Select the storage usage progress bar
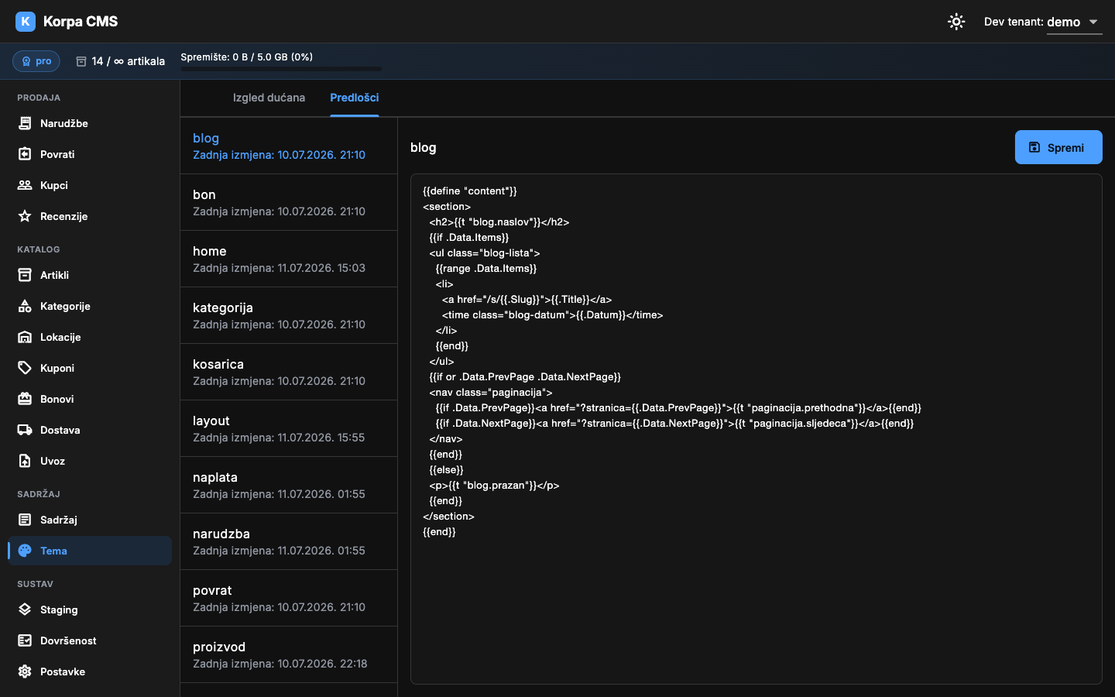This screenshot has width=1115, height=697. (281, 69)
